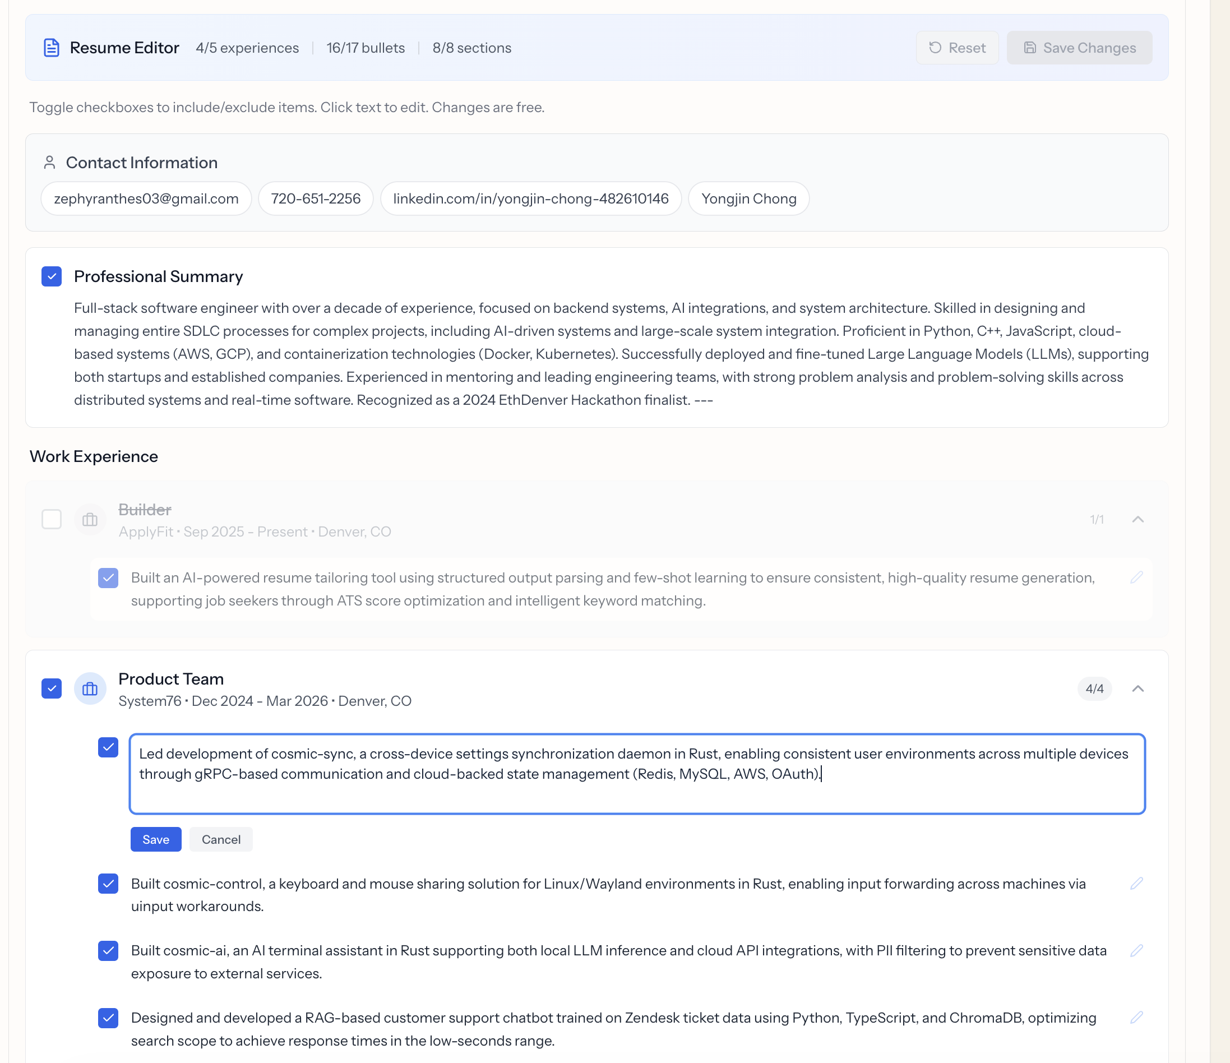1230x1063 pixels.
Task: Uncheck the cosmic-sync bullet checkbox
Action: 108,747
